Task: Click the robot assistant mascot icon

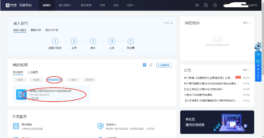Action: click(x=259, y=47)
